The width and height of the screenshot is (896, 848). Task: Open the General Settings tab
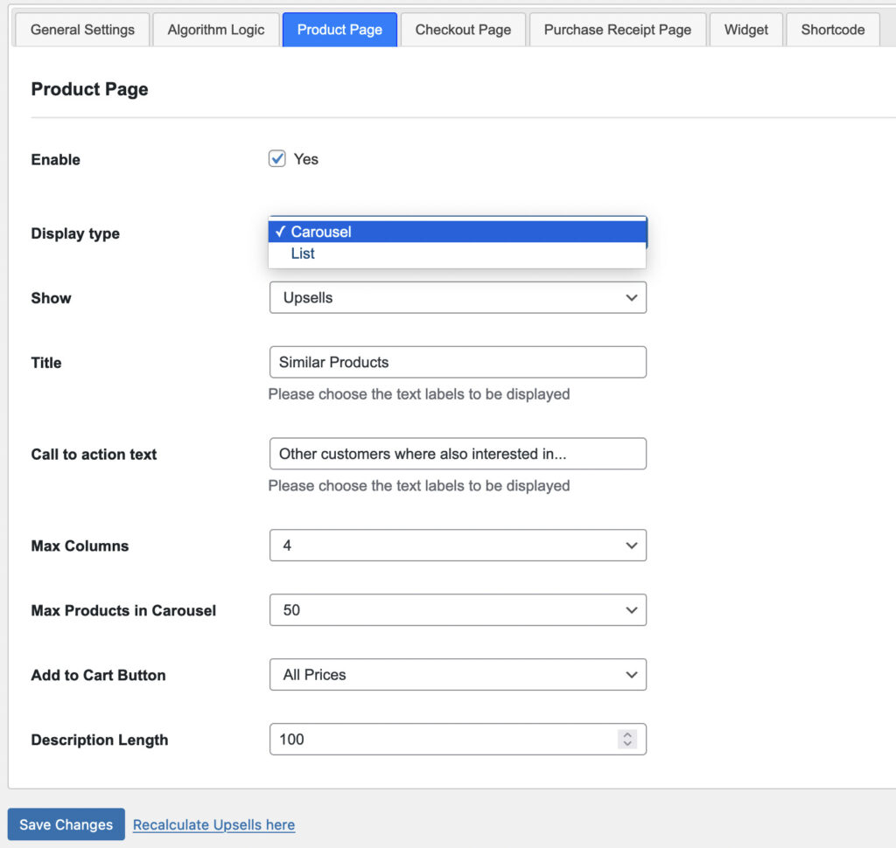tap(82, 30)
